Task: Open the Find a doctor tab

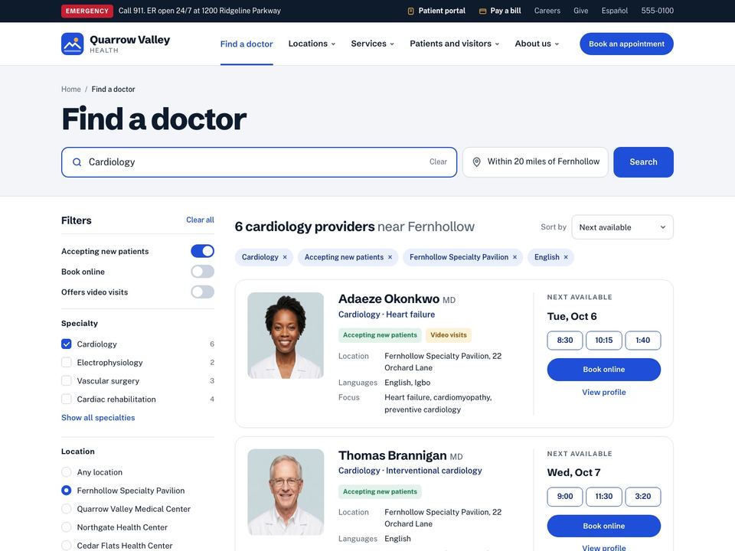Action: coord(247,44)
